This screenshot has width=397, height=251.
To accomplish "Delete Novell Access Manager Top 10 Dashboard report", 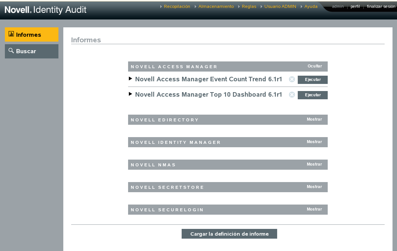I will tap(292, 95).
